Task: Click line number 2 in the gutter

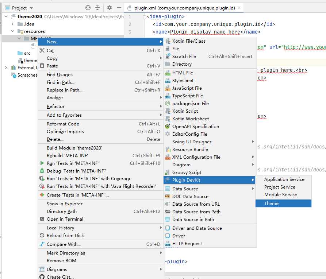Action: [130, 24]
